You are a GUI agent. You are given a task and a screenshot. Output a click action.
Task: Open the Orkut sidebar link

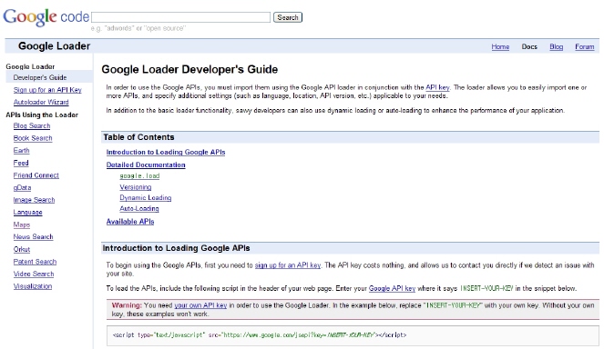22,249
